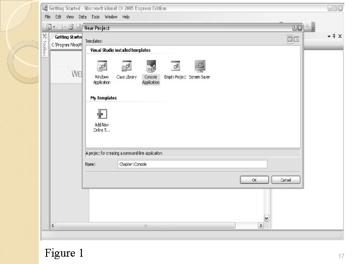Open the Tools menu
The width and height of the screenshot is (353, 264).
coord(96,17)
